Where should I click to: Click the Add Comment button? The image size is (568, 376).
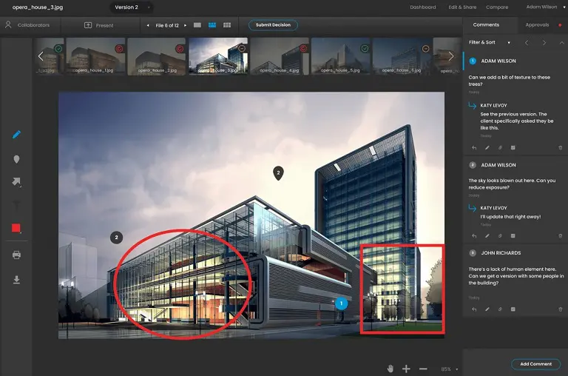click(535, 364)
